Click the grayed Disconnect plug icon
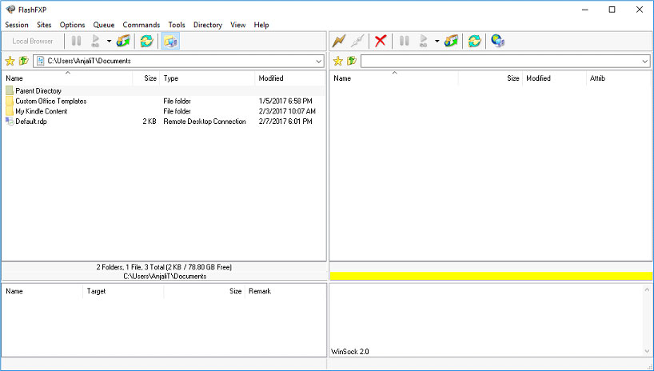 point(357,41)
